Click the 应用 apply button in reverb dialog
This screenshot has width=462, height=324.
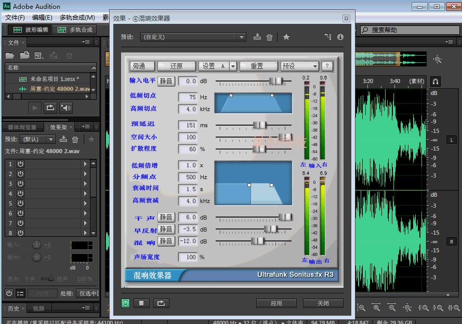[276, 303]
